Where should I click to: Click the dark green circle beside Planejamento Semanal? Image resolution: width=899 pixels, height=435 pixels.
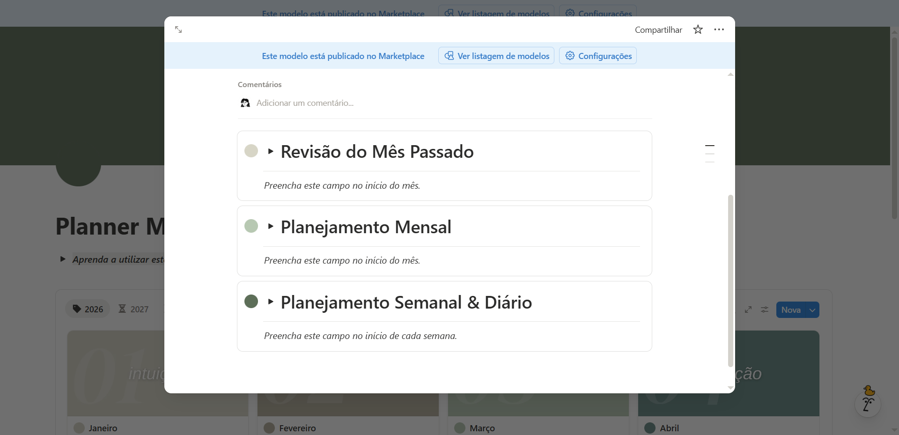[x=251, y=301]
